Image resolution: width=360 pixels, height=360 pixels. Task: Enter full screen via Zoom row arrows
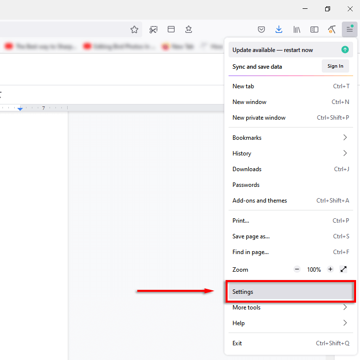[343, 269]
